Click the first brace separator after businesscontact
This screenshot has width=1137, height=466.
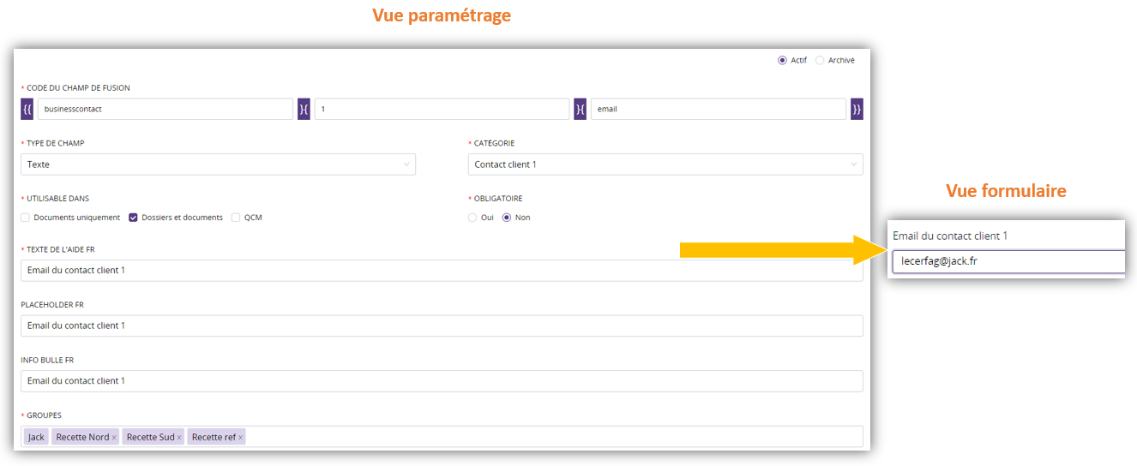pyautogui.click(x=304, y=109)
